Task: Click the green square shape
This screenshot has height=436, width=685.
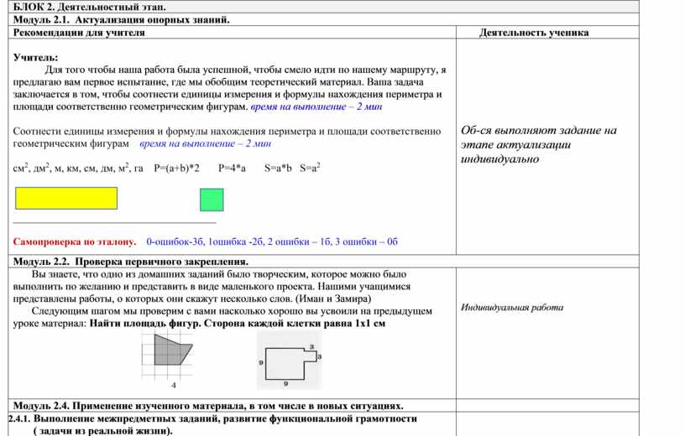Action: [212, 200]
